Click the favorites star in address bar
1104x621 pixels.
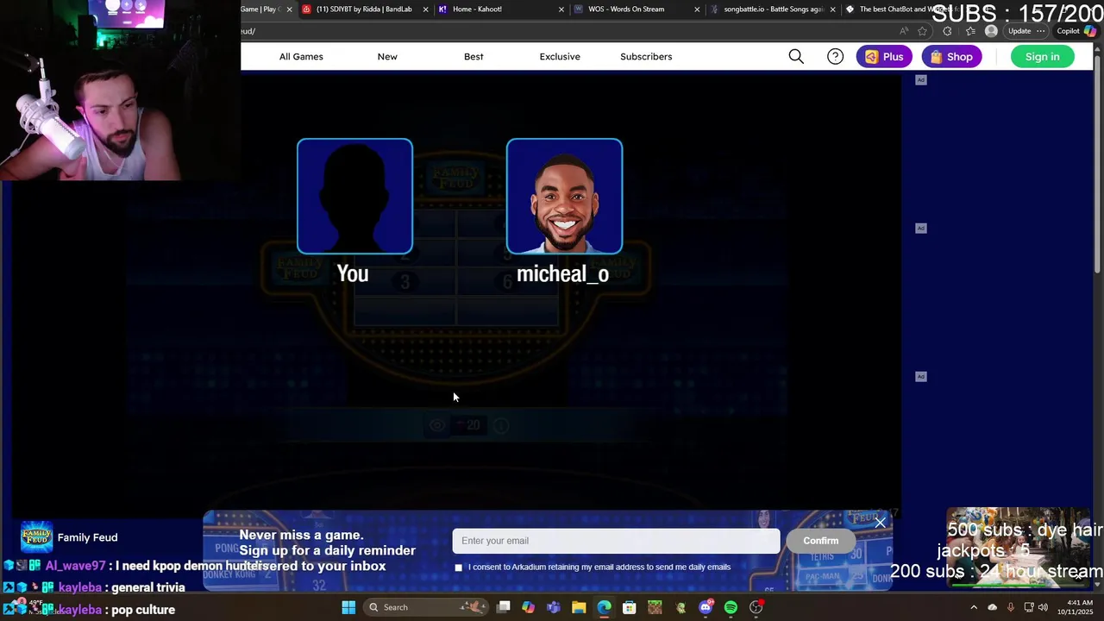[x=922, y=31]
